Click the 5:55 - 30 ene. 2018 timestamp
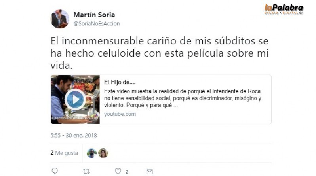Image resolution: width=316 pixels, height=176 pixels. 74,135
